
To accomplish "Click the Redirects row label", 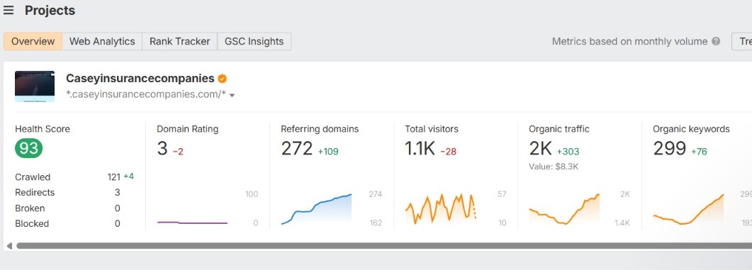I will tap(35, 192).
